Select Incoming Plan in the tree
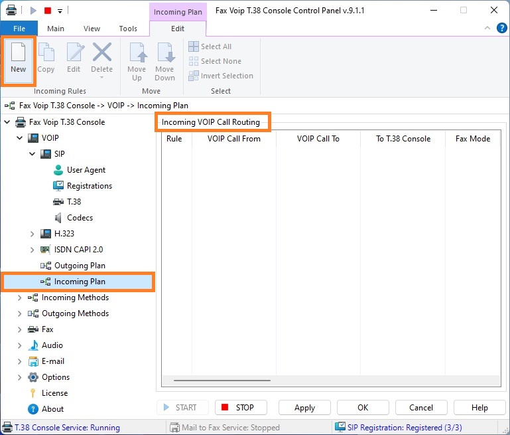The height and width of the screenshot is (435, 510). point(78,282)
